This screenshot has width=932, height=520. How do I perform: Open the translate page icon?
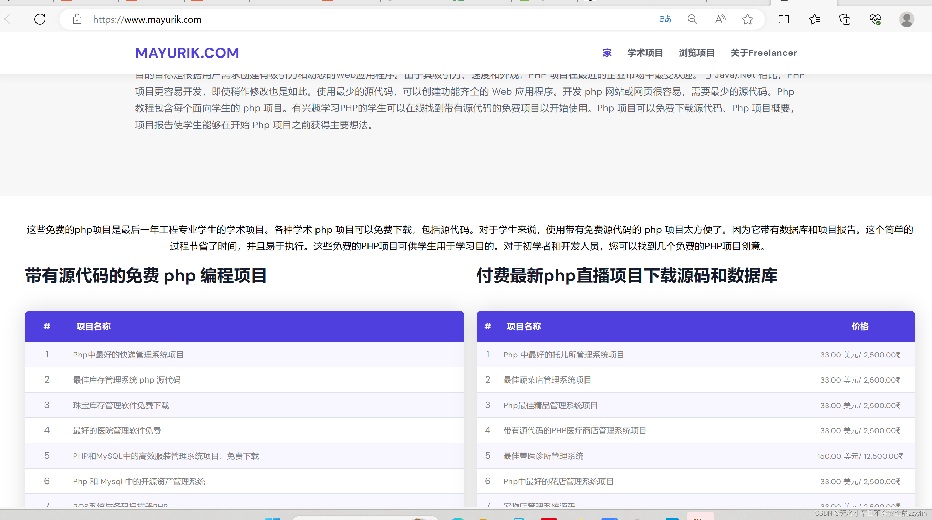pyautogui.click(x=665, y=19)
